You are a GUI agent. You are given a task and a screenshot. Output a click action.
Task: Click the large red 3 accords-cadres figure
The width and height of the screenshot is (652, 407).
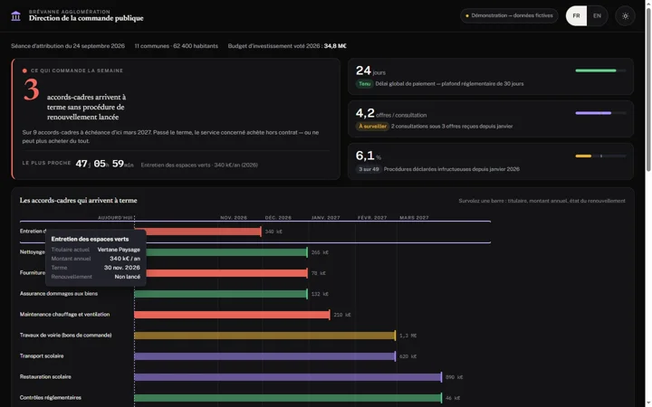coord(31,90)
